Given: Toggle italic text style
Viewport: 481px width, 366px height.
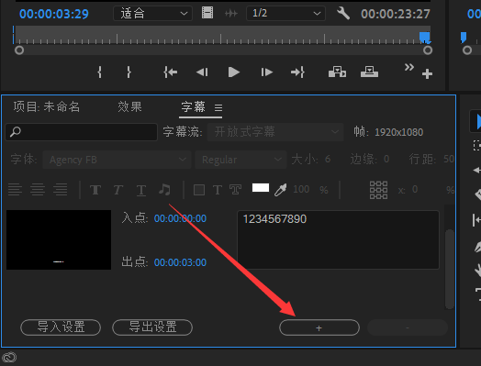Looking at the screenshot, I should (118, 190).
